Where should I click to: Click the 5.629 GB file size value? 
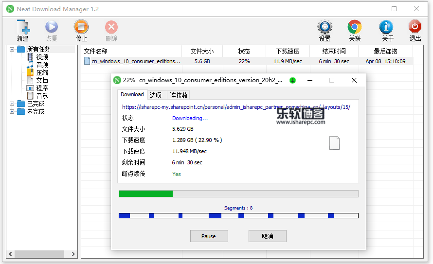[183, 129]
